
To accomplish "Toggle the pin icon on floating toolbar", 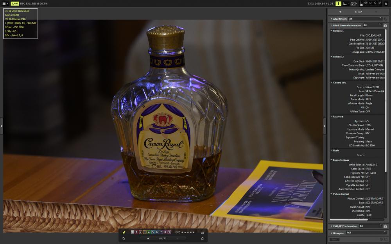I will click(x=124, y=232).
